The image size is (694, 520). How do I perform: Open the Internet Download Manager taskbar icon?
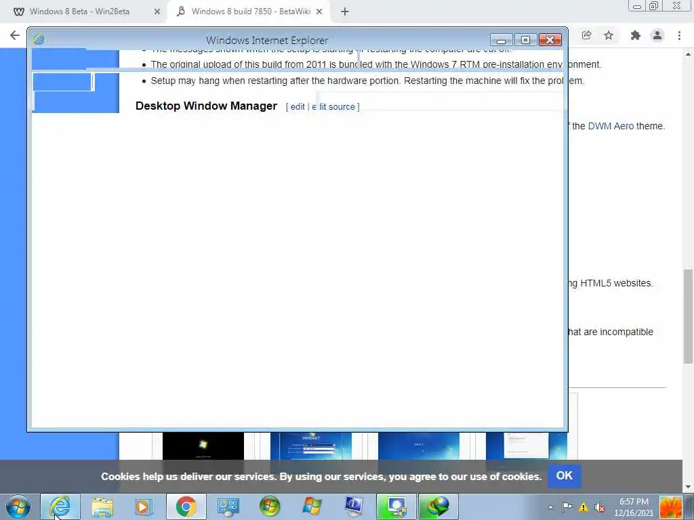[438, 506]
